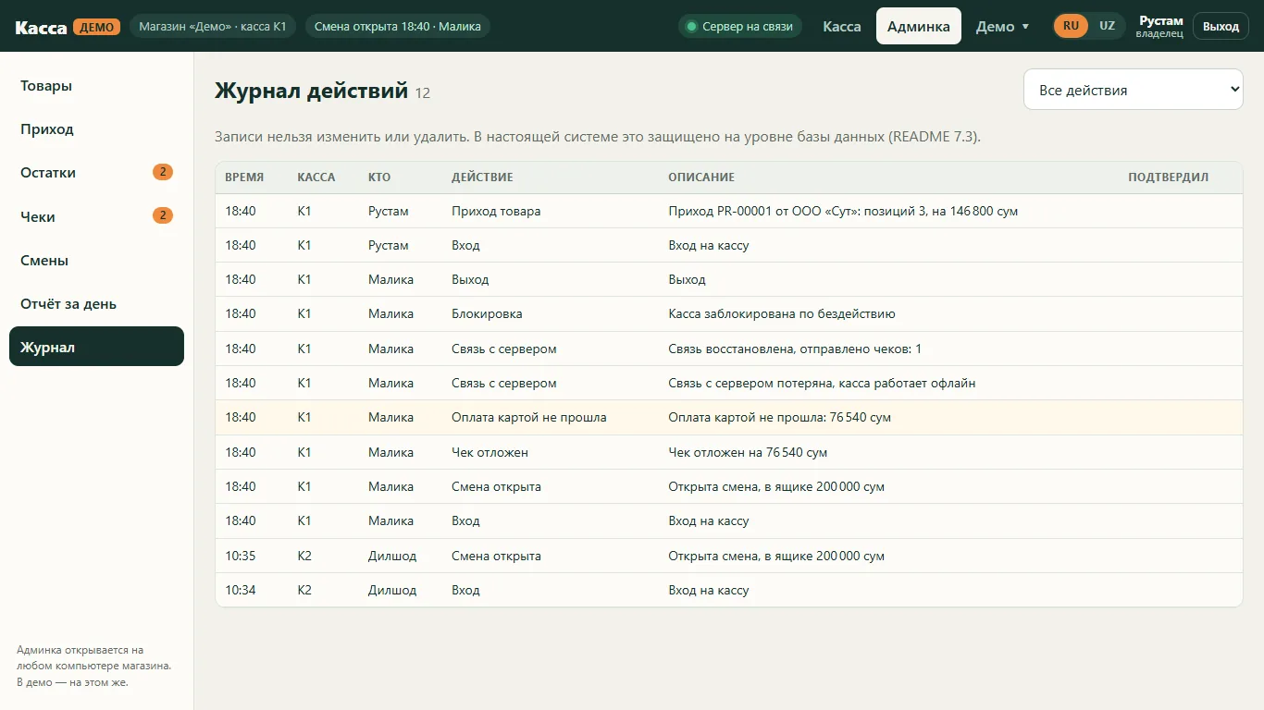Switch language to RU

[1071, 26]
